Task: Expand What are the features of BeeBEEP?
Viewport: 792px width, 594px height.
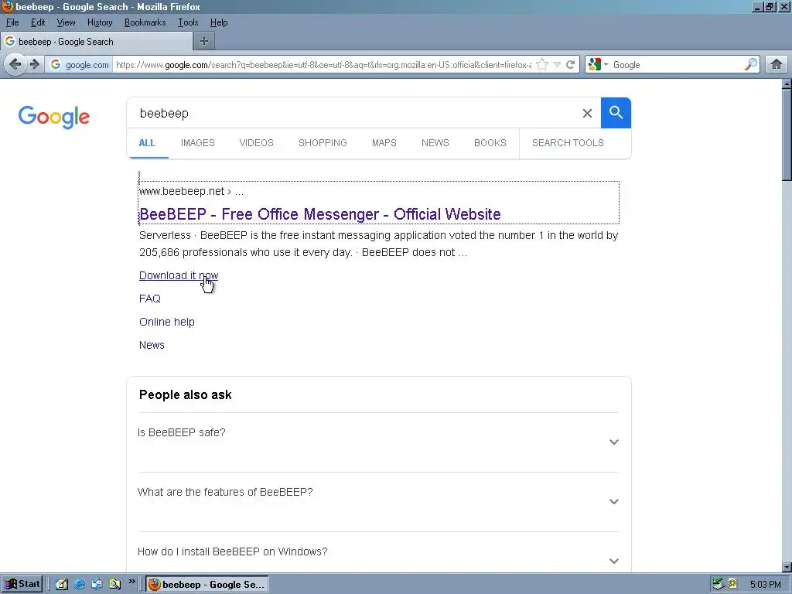Action: tap(378, 501)
